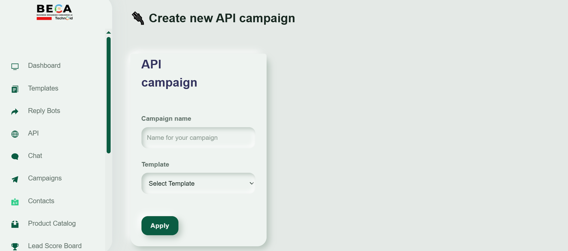568x251 pixels.
Task: Open the Select Template dropdown
Action: pyautogui.click(x=198, y=183)
